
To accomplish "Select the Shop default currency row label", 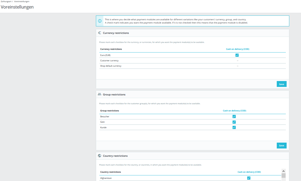I will tap(111, 66).
